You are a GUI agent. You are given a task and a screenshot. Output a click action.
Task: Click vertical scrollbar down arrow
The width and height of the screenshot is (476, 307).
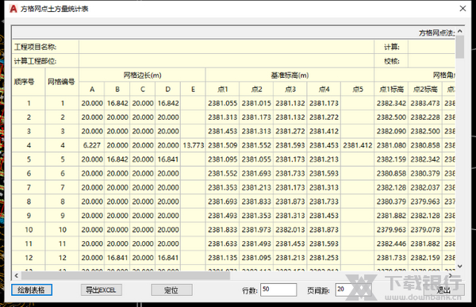click(x=460, y=266)
